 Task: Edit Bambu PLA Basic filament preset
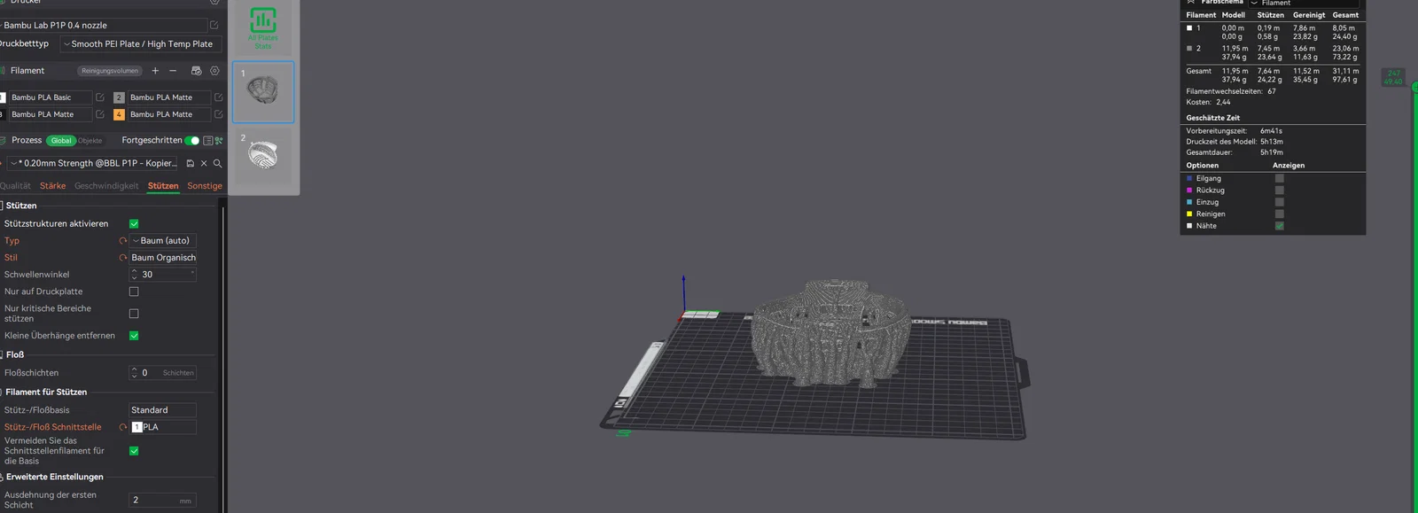pyautogui.click(x=100, y=97)
